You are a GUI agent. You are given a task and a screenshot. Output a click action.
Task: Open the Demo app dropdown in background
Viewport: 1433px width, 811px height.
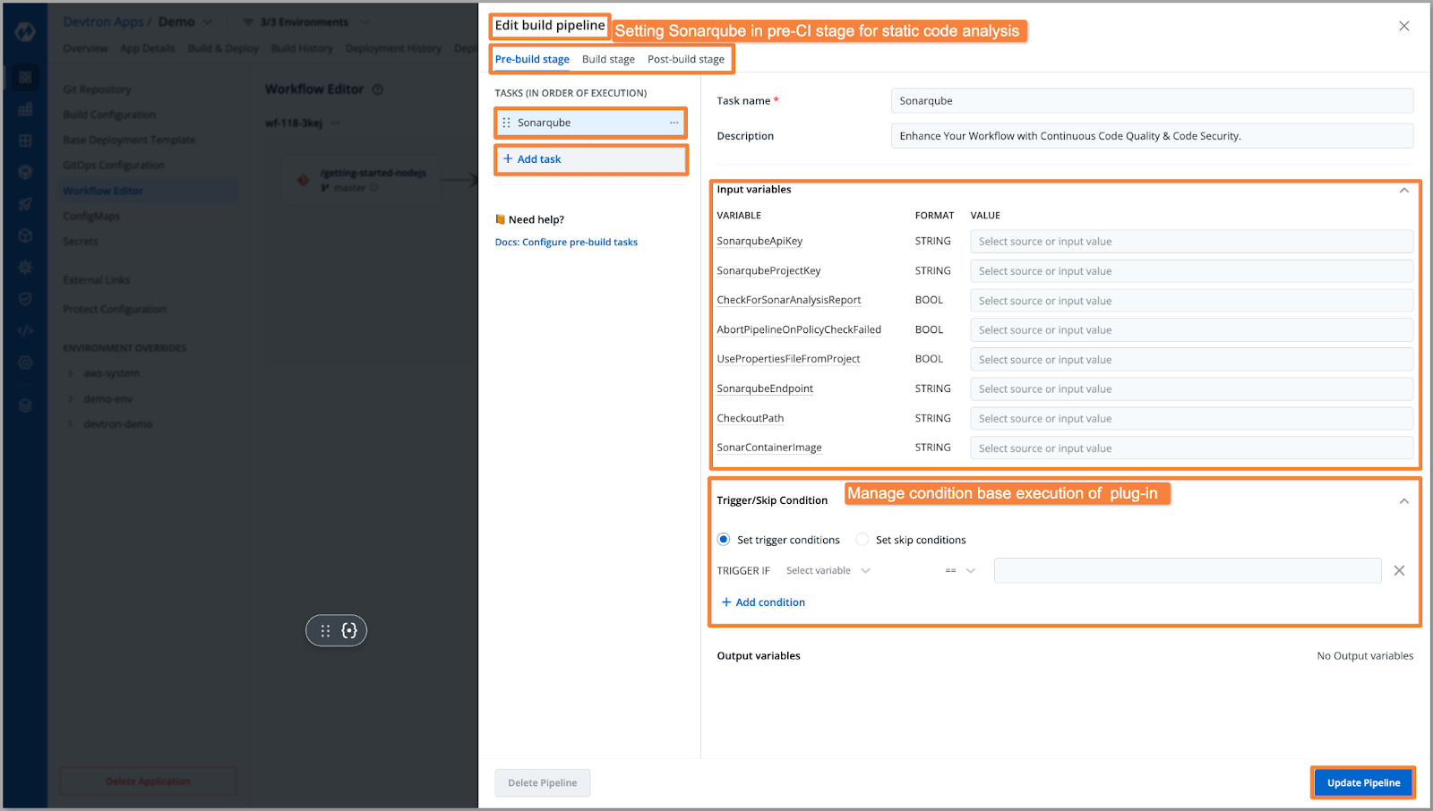(208, 21)
